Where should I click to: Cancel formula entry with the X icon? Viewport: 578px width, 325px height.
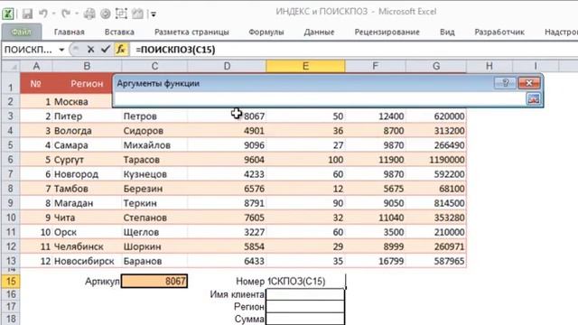(x=90, y=50)
